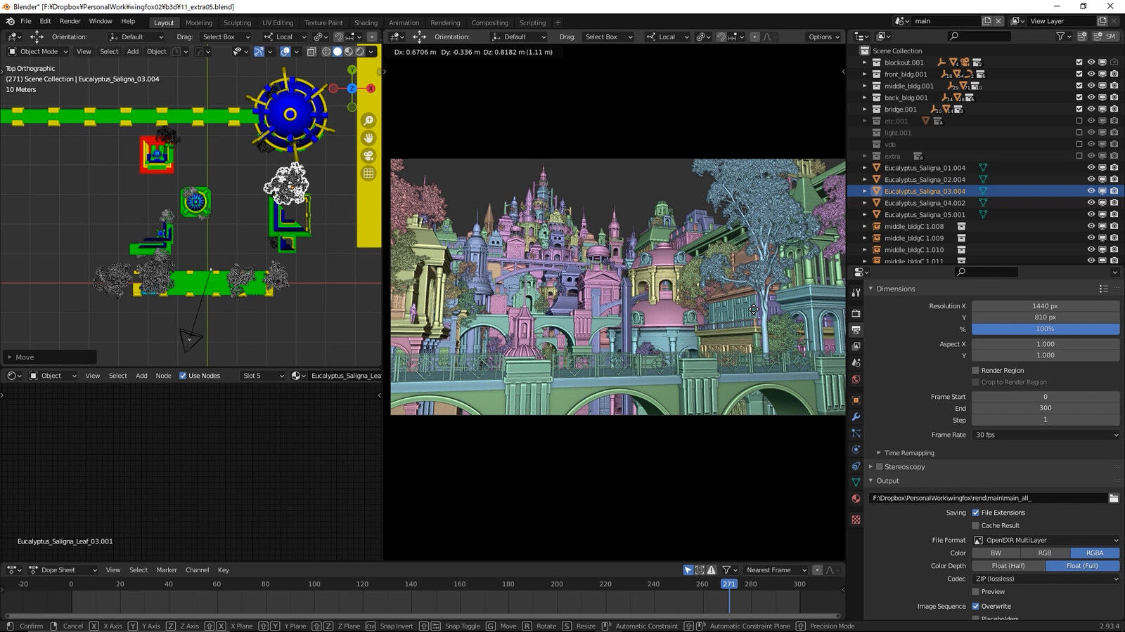
Task: Open the World properties tab icon
Action: pos(856,379)
